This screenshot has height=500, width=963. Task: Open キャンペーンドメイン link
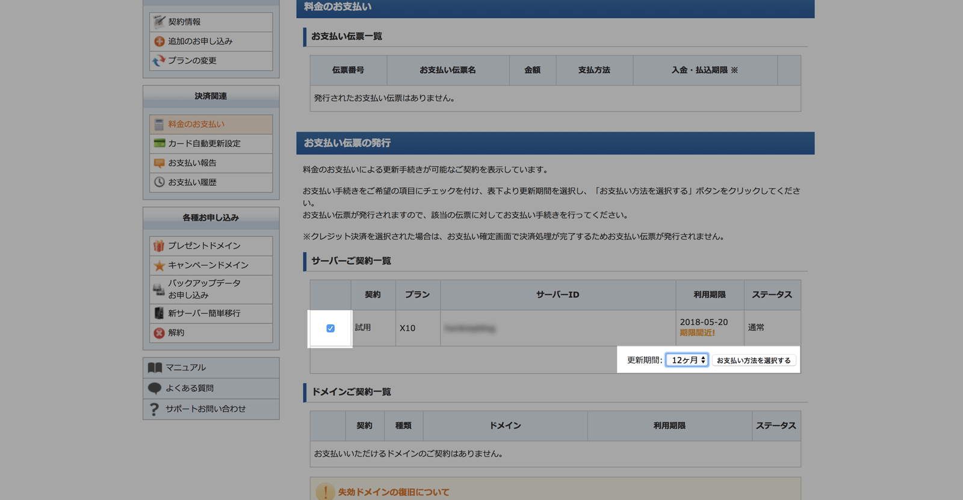click(211, 265)
